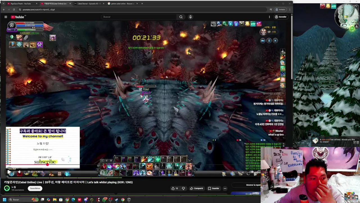Click the in-game POINT checkbox
The width and height of the screenshot is (360, 203).
140,89
